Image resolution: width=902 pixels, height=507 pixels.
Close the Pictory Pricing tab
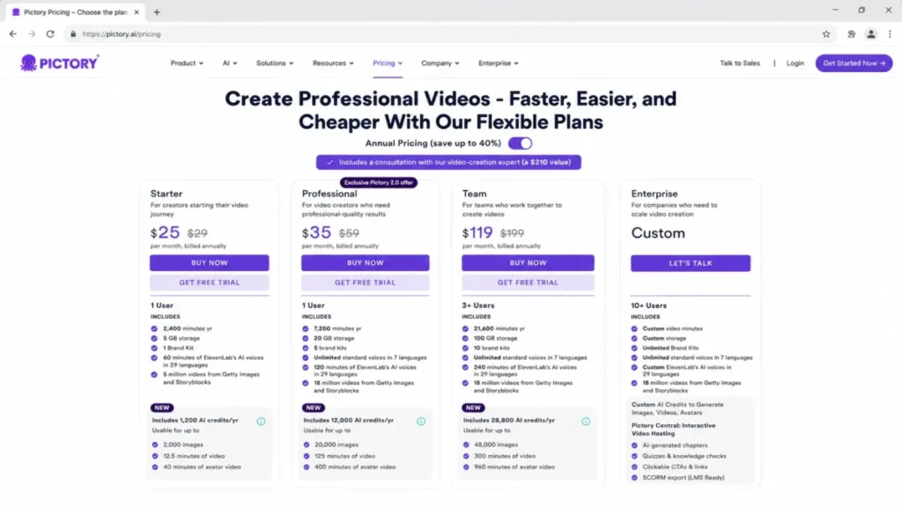click(x=137, y=12)
